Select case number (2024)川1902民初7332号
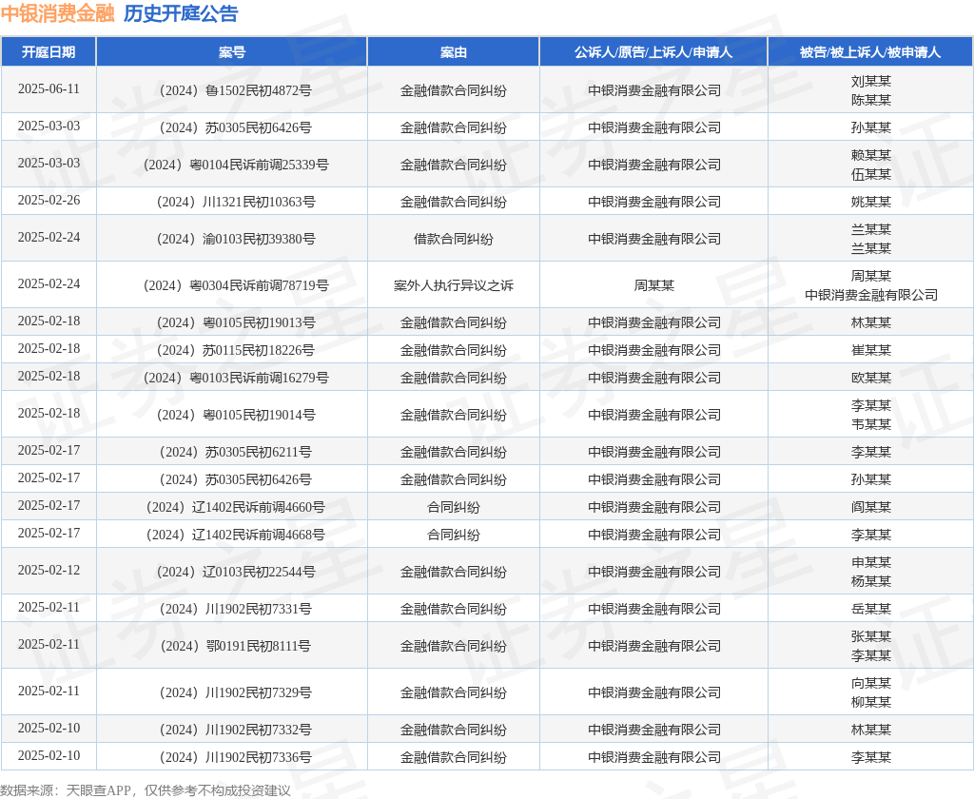Viewport: 974px width, 799px height. pyautogui.click(x=232, y=730)
